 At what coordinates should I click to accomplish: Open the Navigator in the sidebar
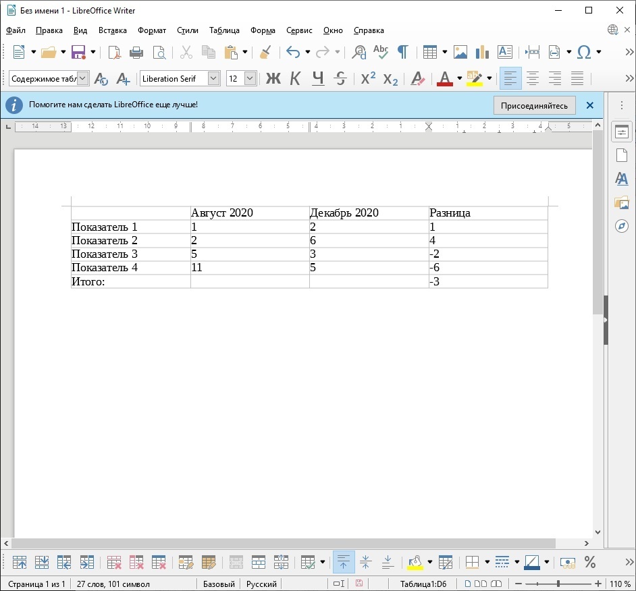[x=622, y=226]
